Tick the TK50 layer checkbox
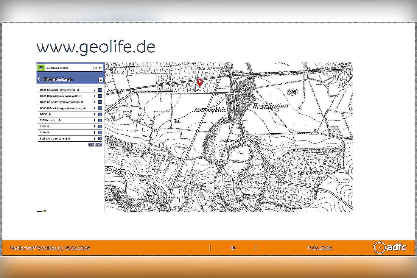Image resolution: width=417 pixels, height=278 pixels. click(100, 132)
